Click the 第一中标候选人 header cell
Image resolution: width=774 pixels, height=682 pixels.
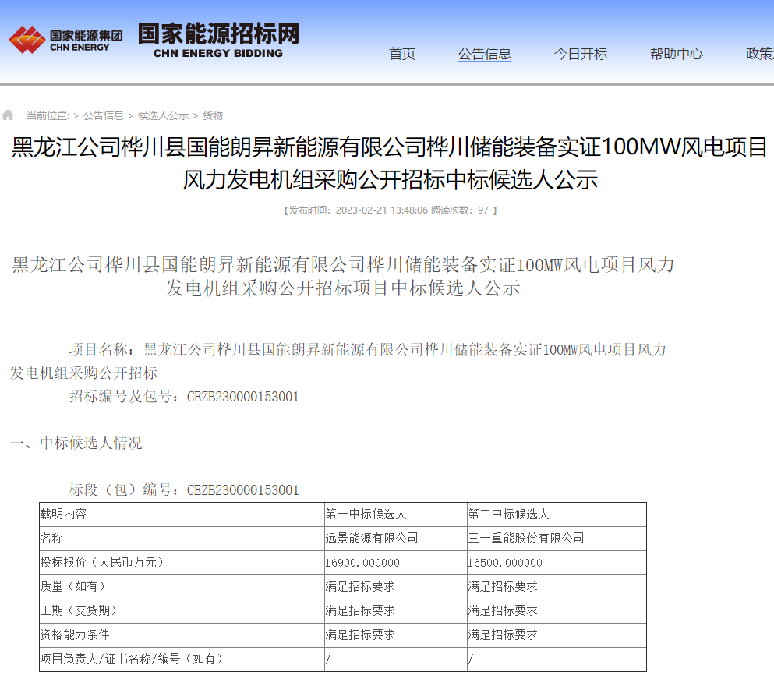coord(396,514)
